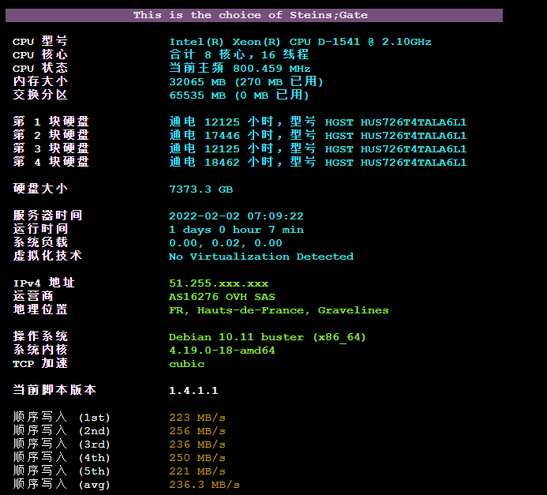Click the Intel Xeon D-1541 CPU model text
Viewport: 547px width, 495px height.
point(300,42)
